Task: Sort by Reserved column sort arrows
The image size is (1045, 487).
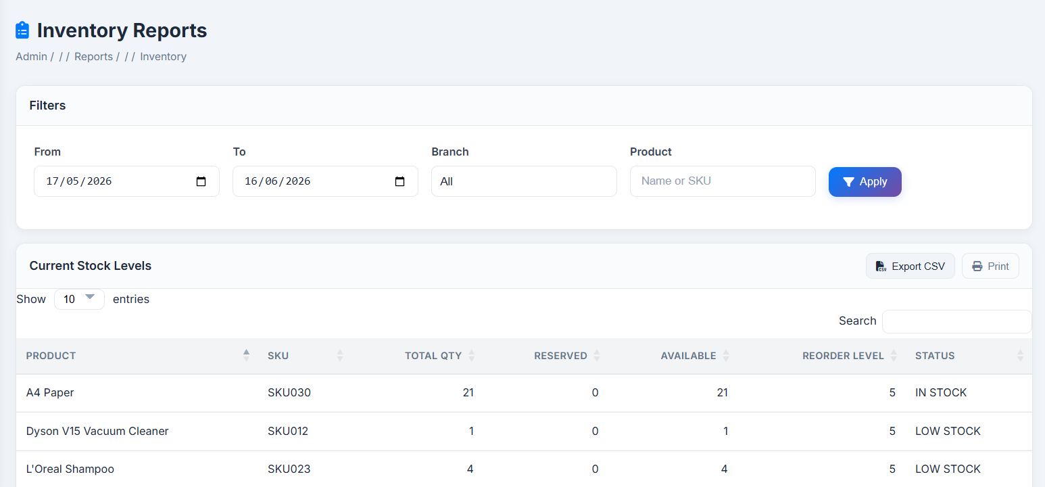Action: [597, 356]
